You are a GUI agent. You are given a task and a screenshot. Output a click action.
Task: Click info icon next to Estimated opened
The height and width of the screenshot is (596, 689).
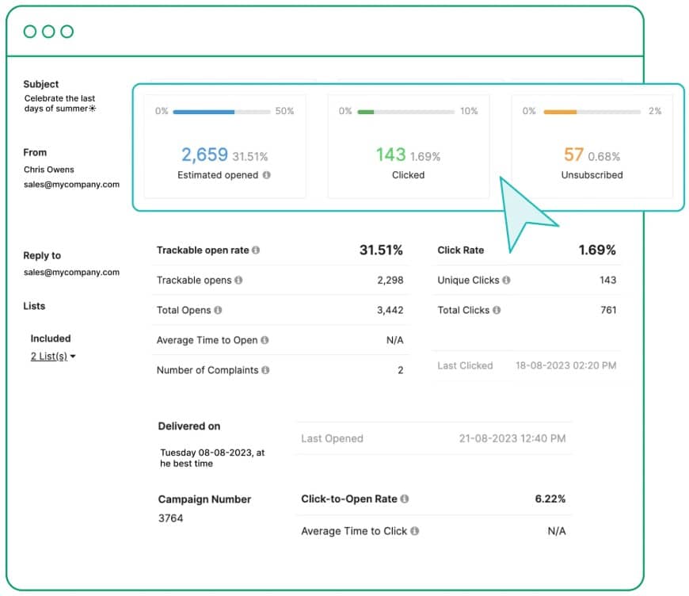click(x=266, y=175)
